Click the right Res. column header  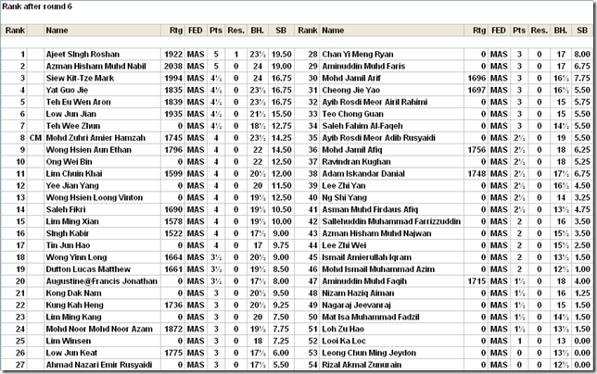coord(540,31)
